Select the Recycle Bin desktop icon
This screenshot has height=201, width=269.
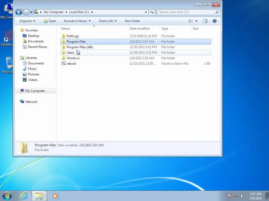(x=8, y=65)
